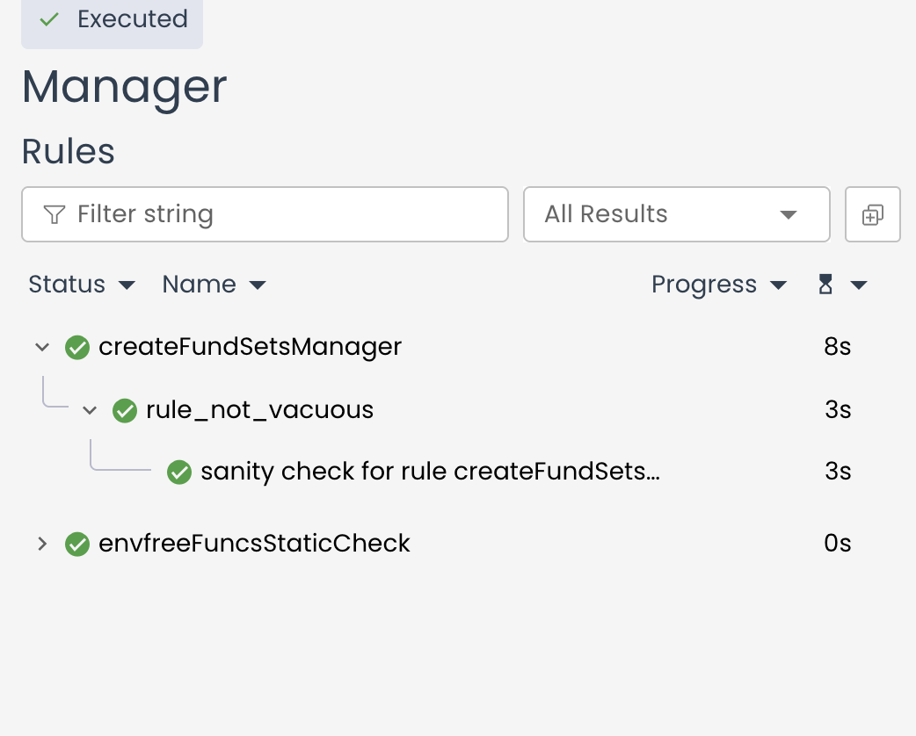
Task: Open the sort arrow next to hourglass
Action: 859,285
